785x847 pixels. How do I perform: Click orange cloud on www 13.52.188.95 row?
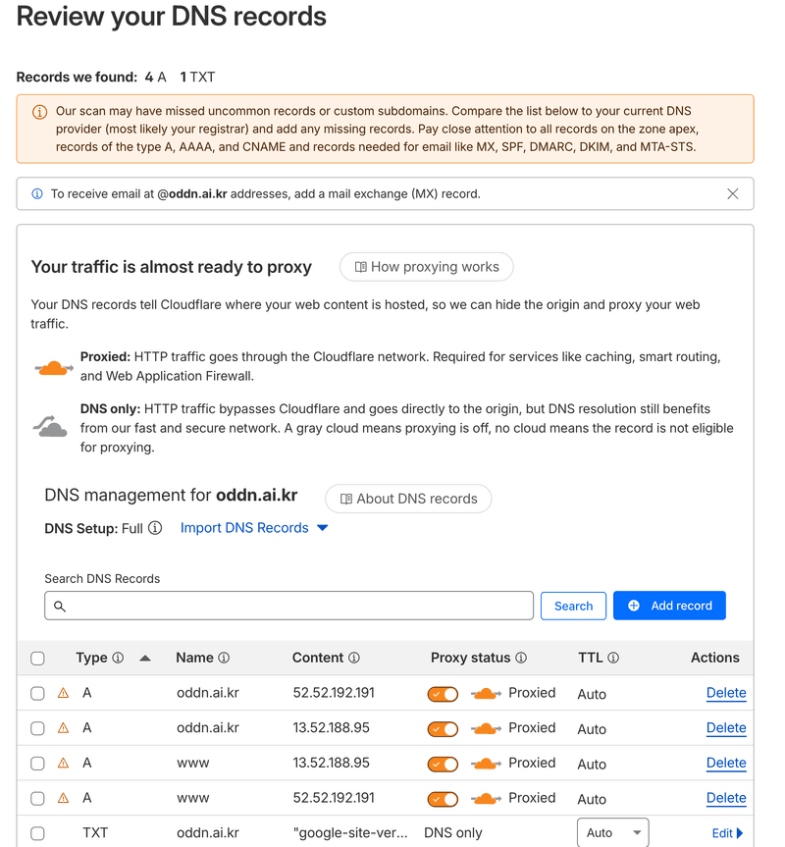486,764
